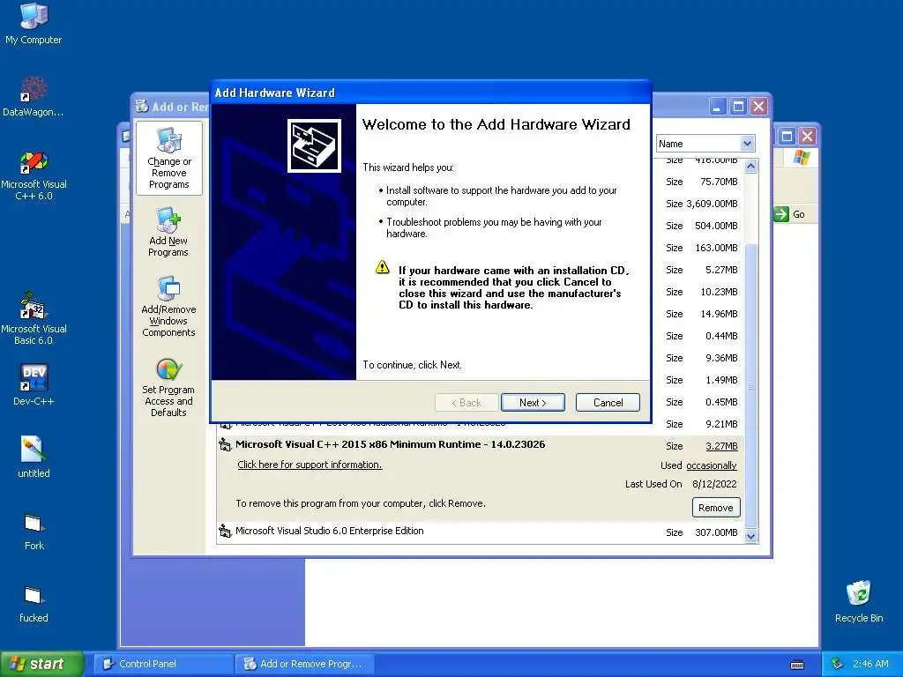
Task: Click the 5.27MB size value
Action: pos(721,270)
